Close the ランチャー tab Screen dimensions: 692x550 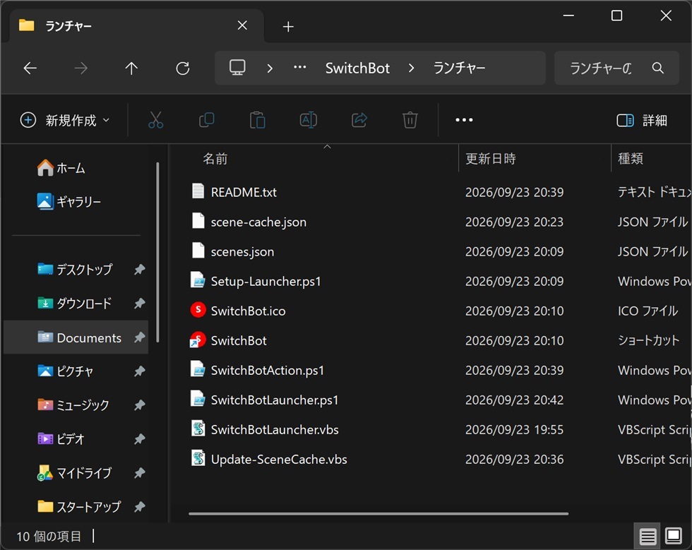pos(242,25)
